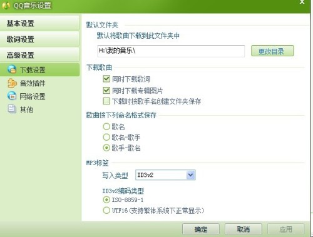The height and width of the screenshot is (237, 313).
Task: Select UTF16 encoding radio button
Action: 106,210
